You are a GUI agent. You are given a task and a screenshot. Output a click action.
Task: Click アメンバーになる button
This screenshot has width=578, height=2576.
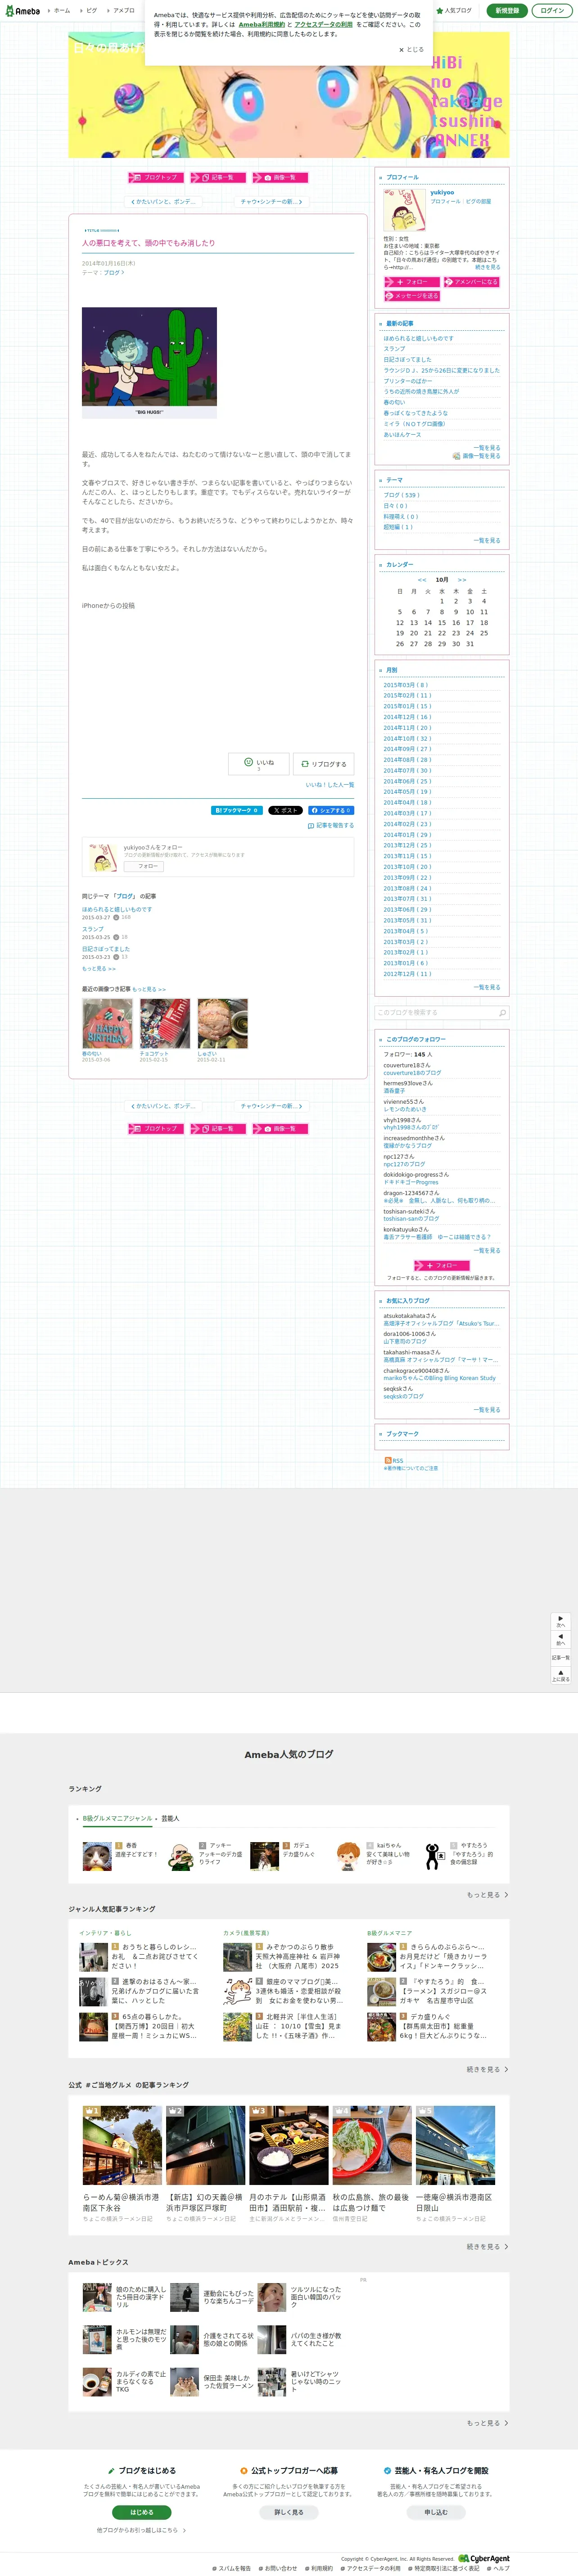point(471,282)
